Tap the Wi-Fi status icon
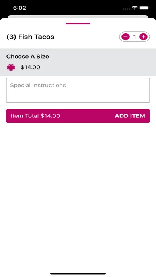Viewport: 156px width, 277px height. tap(135, 8)
